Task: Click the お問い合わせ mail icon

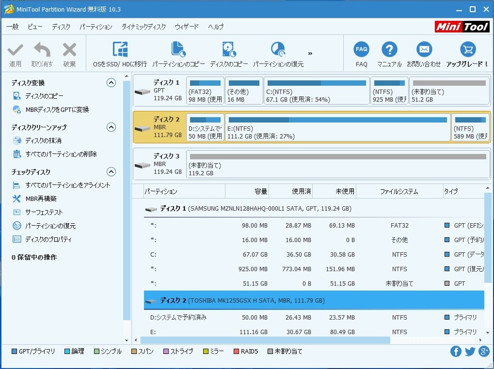Action: click(x=424, y=50)
